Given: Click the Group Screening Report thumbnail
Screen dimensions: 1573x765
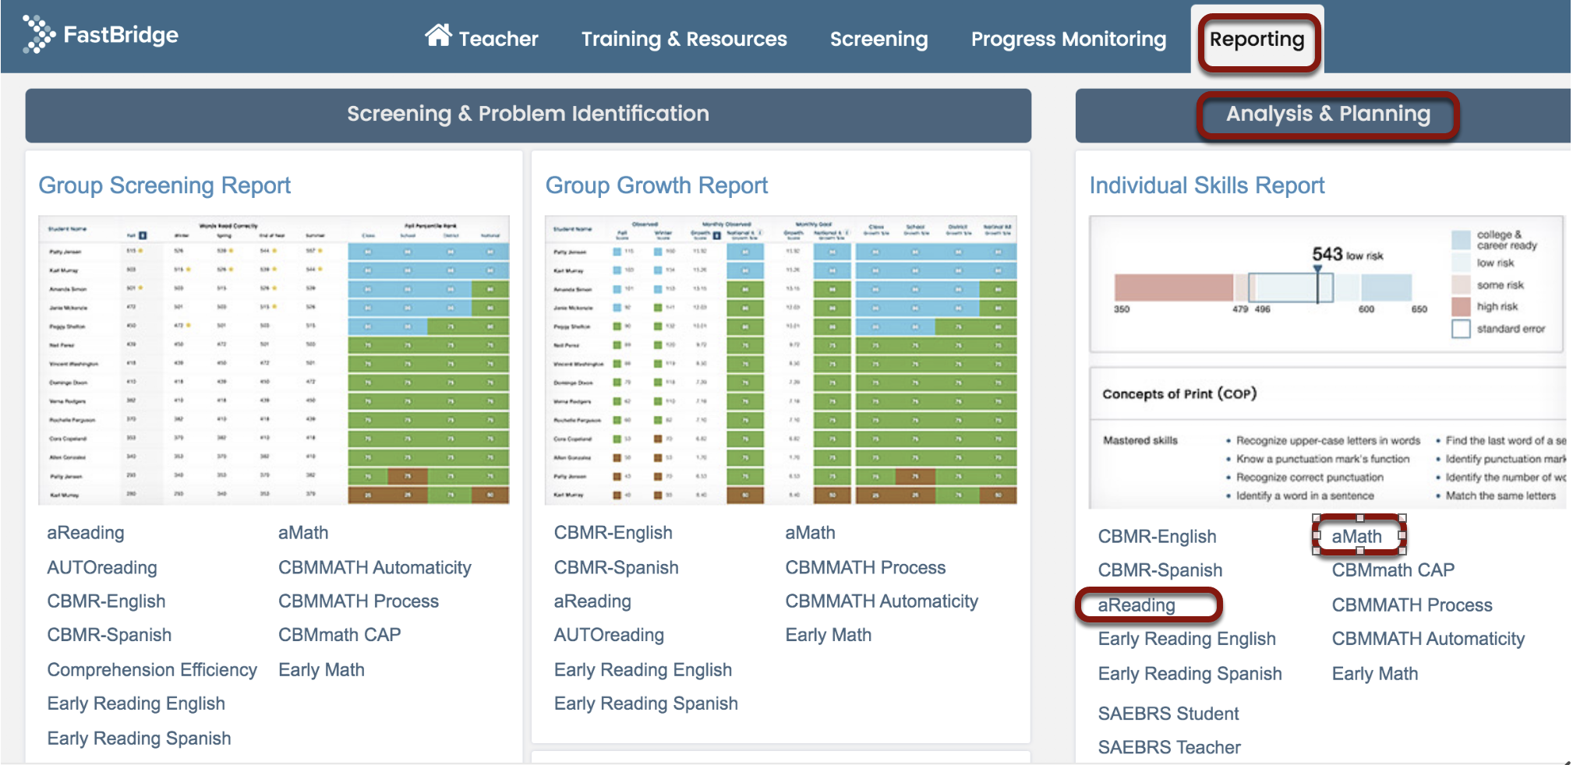Looking at the screenshot, I should click(274, 360).
